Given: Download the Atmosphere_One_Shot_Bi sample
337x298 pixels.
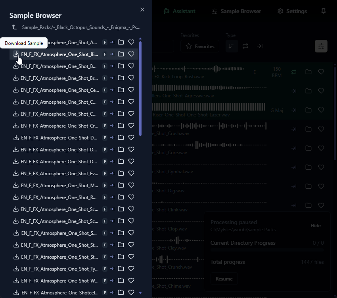Looking at the screenshot, I should click(16, 54).
